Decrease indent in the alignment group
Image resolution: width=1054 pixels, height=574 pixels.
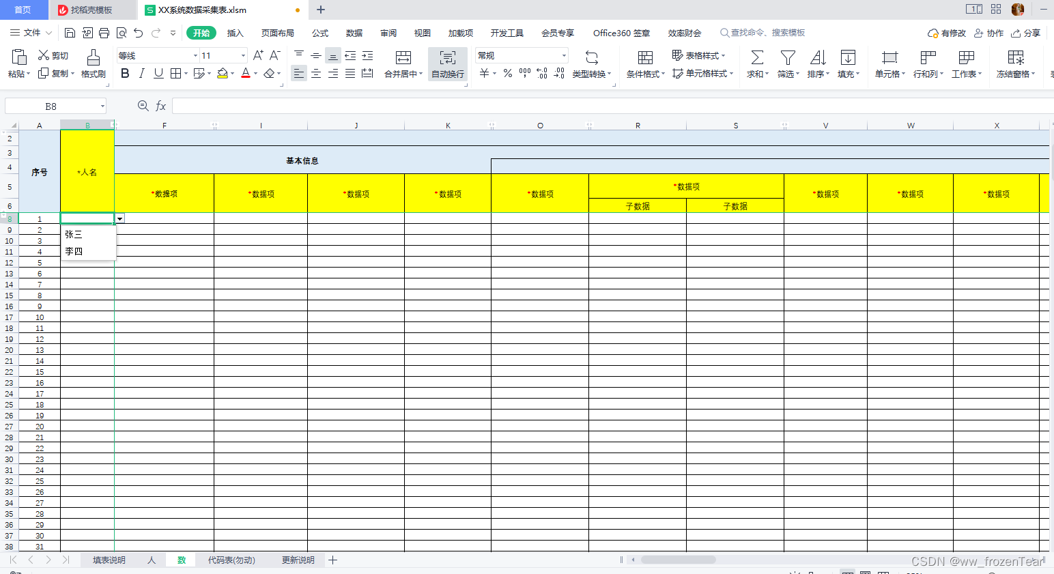(x=350, y=55)
